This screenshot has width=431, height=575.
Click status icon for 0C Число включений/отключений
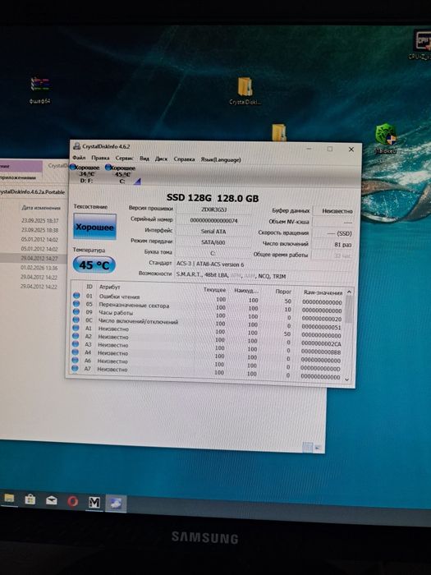tap(76, 320)
